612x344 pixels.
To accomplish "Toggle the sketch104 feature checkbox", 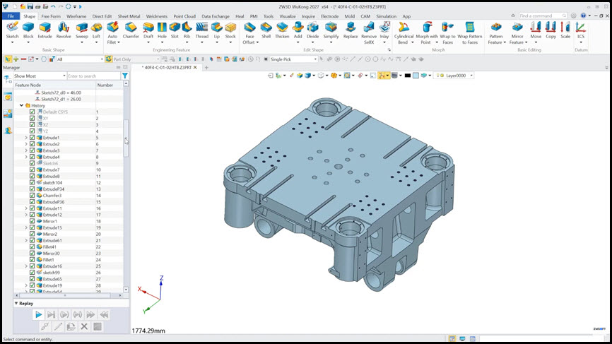I will click(32, 182).
